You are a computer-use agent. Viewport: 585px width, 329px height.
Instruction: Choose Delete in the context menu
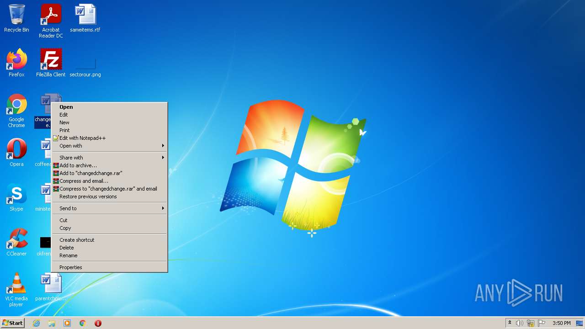coord(109,248)
